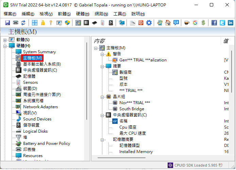
Task: Click the coffee cup toolbar icon
Action: [187, 23]
